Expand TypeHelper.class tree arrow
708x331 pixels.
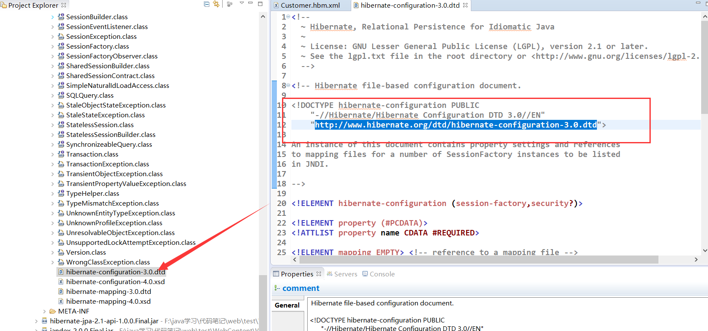(53, 194)
